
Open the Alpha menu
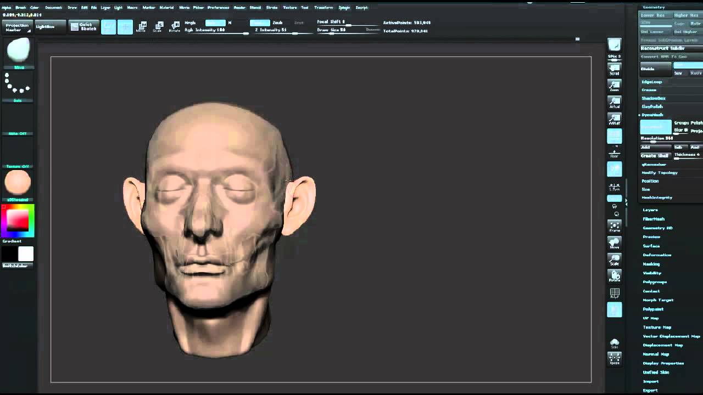(x=6, y=8)
